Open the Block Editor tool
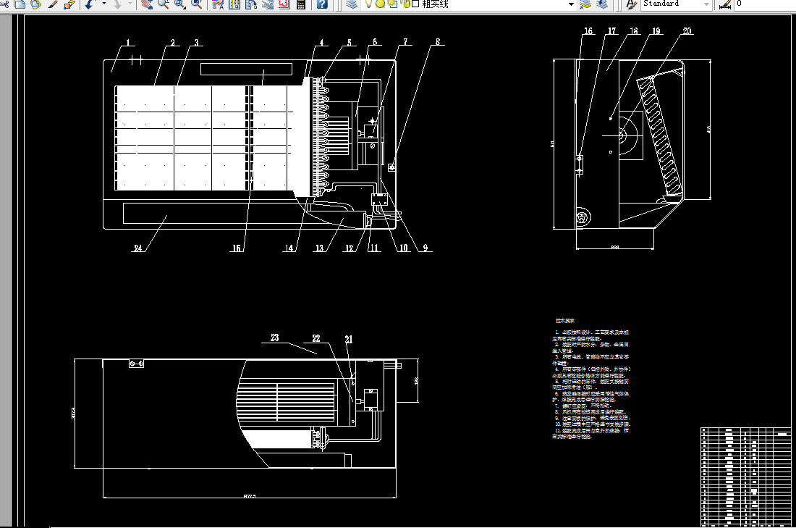 click(69, 4)
